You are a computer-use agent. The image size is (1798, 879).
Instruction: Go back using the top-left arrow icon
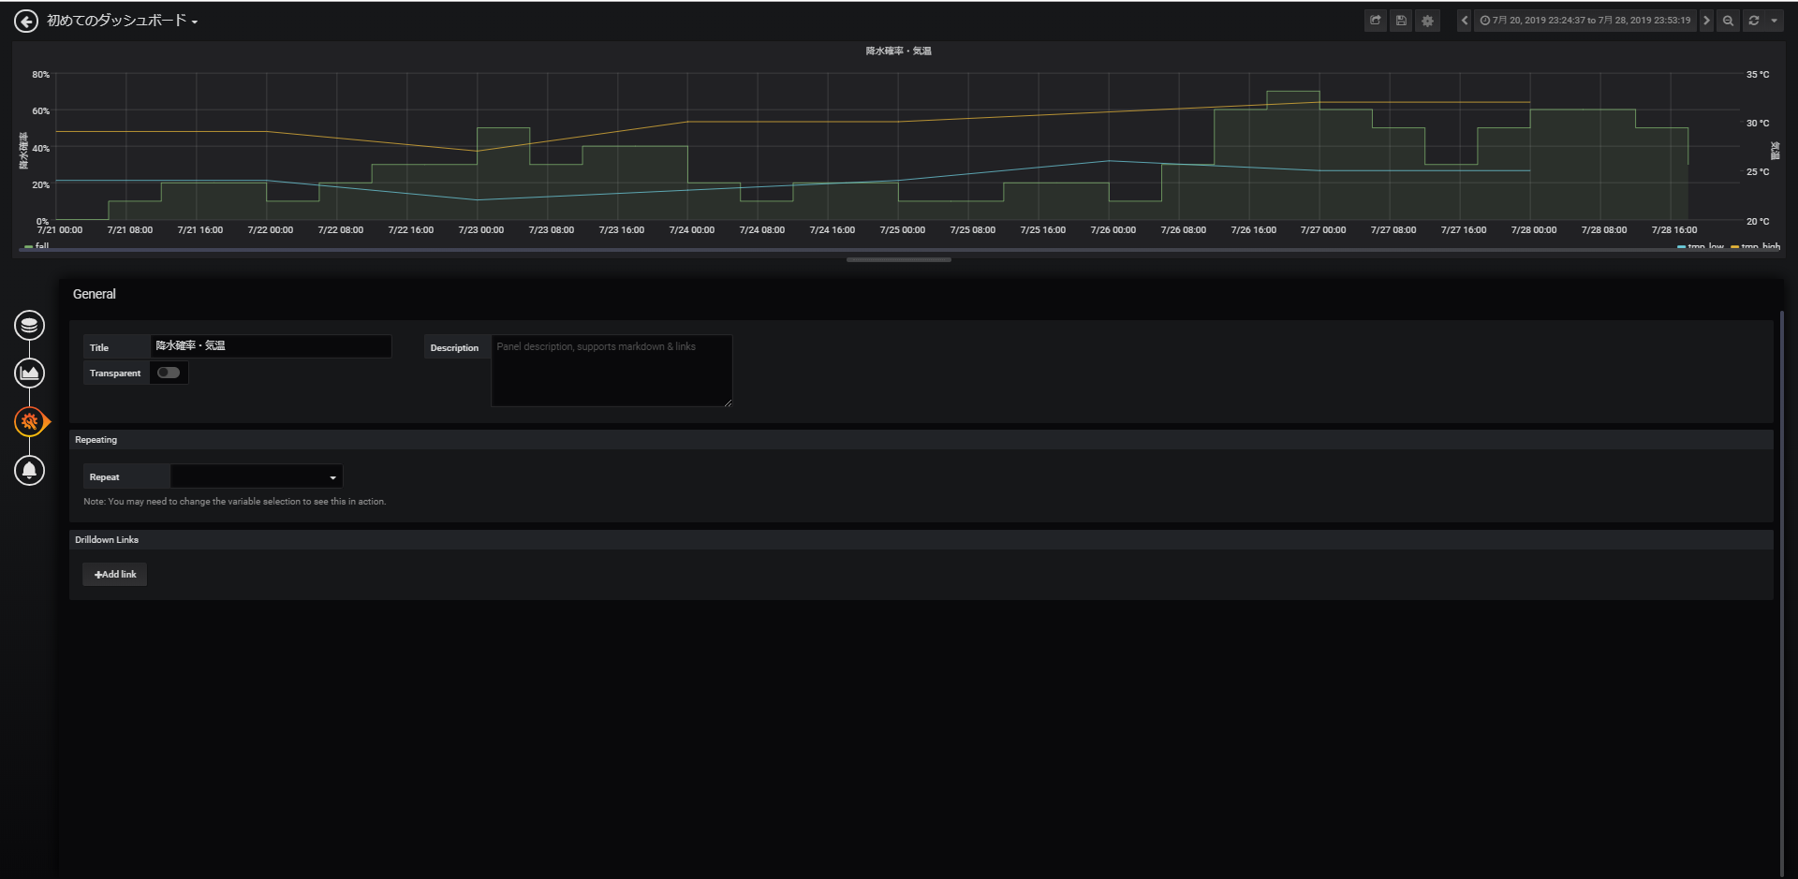pyautogui.click(x=26, y=21)
